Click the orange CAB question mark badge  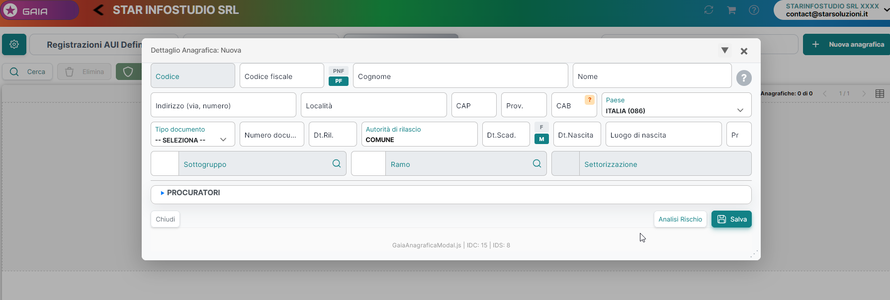(x=590, y=100)
